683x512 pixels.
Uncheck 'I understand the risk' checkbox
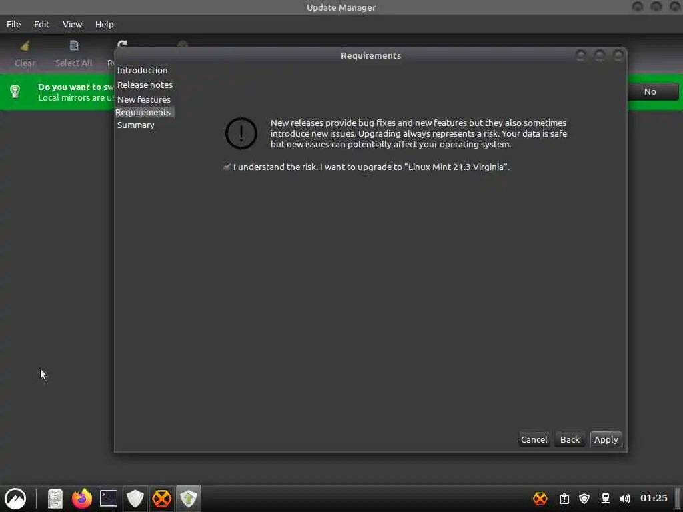[x=227, y=167]
